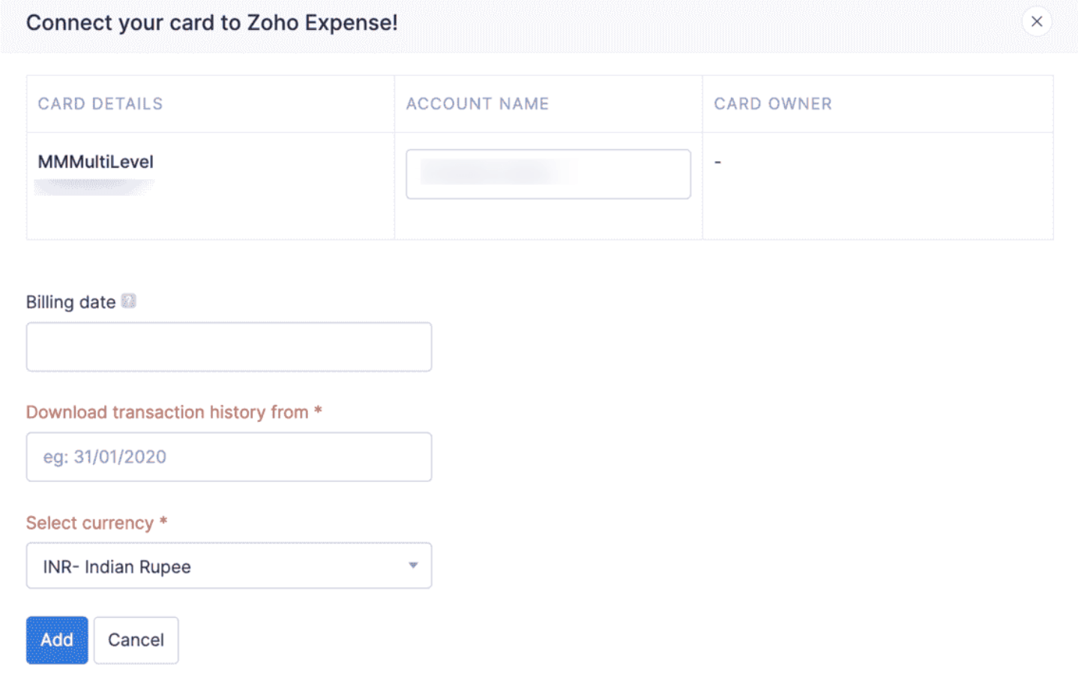Dismiss the dialog using the X icon
The width and height of the screenshot is (1078, 677).
(x=1037, y=22)
